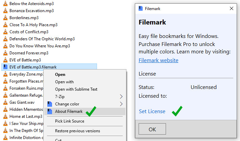The width and height of the screenshot is (240, 141).
Task: Select About Filemark menu entry
Action: coord(69,111)
